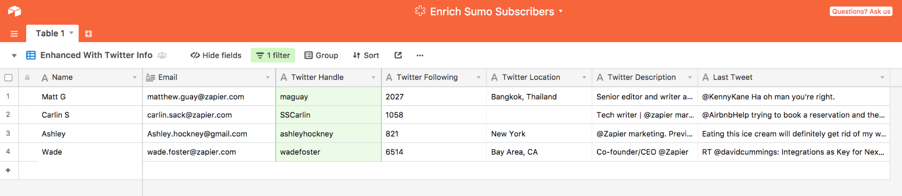902x196 pixels.
Task: Click the grid view icon
Action: 31,55
